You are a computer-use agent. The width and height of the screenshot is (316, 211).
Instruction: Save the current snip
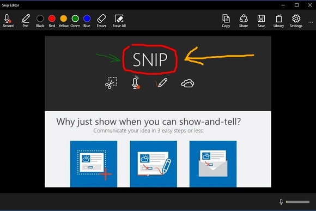coord(261,21)
